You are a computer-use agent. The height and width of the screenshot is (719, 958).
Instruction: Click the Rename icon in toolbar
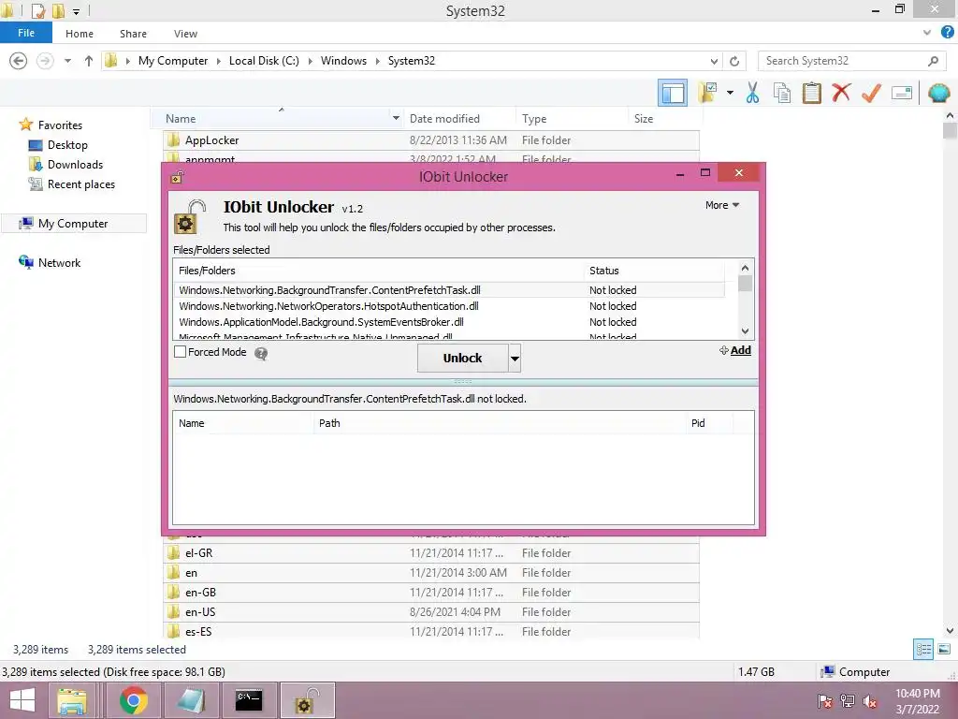pyautogui.click(x=902, y=93)
